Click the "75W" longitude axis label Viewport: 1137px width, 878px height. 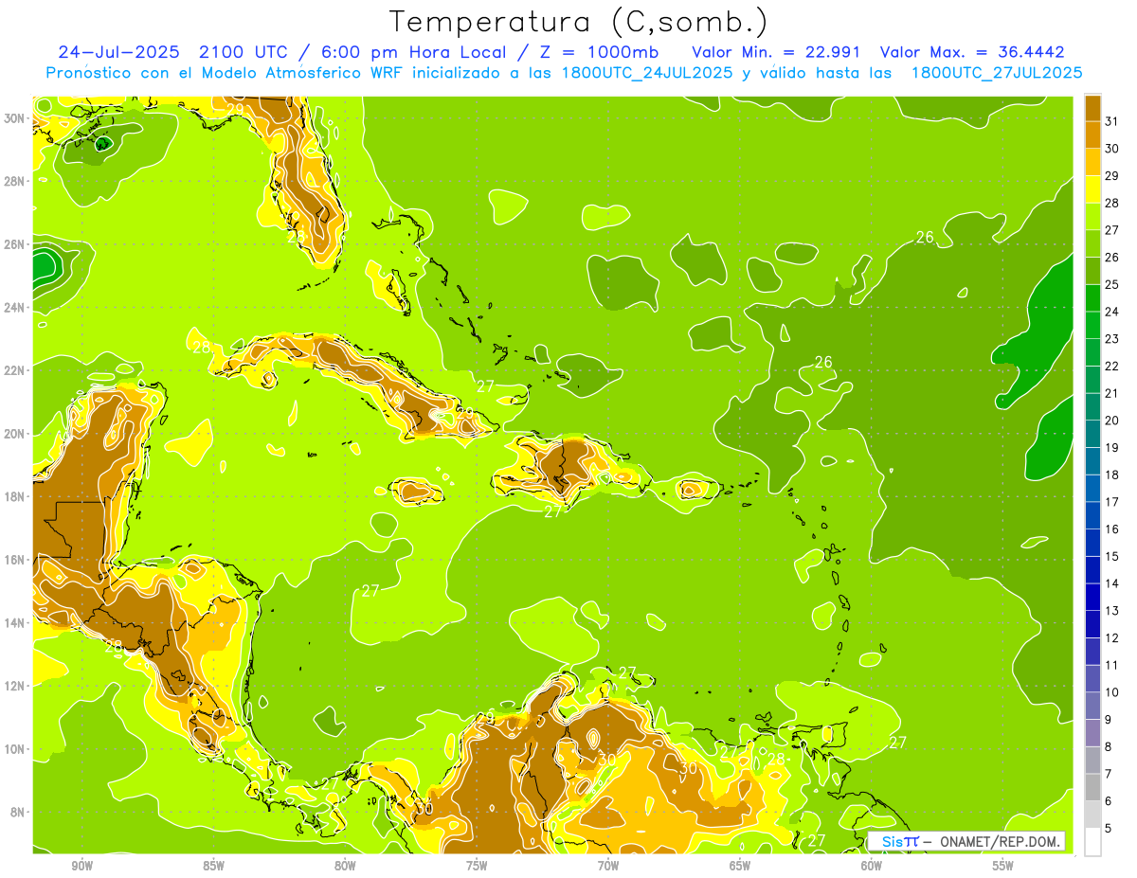click(477, 867)
